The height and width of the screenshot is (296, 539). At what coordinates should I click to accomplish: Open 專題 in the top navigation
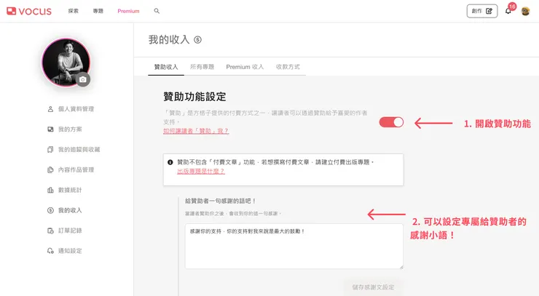pyautogui.click(x=98, y=11)
